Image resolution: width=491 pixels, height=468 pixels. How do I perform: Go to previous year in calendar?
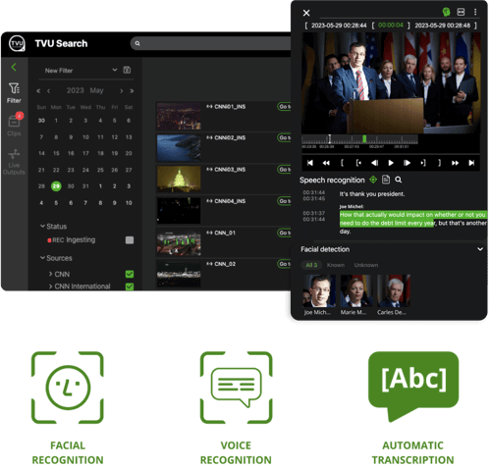tap(38, 91)
